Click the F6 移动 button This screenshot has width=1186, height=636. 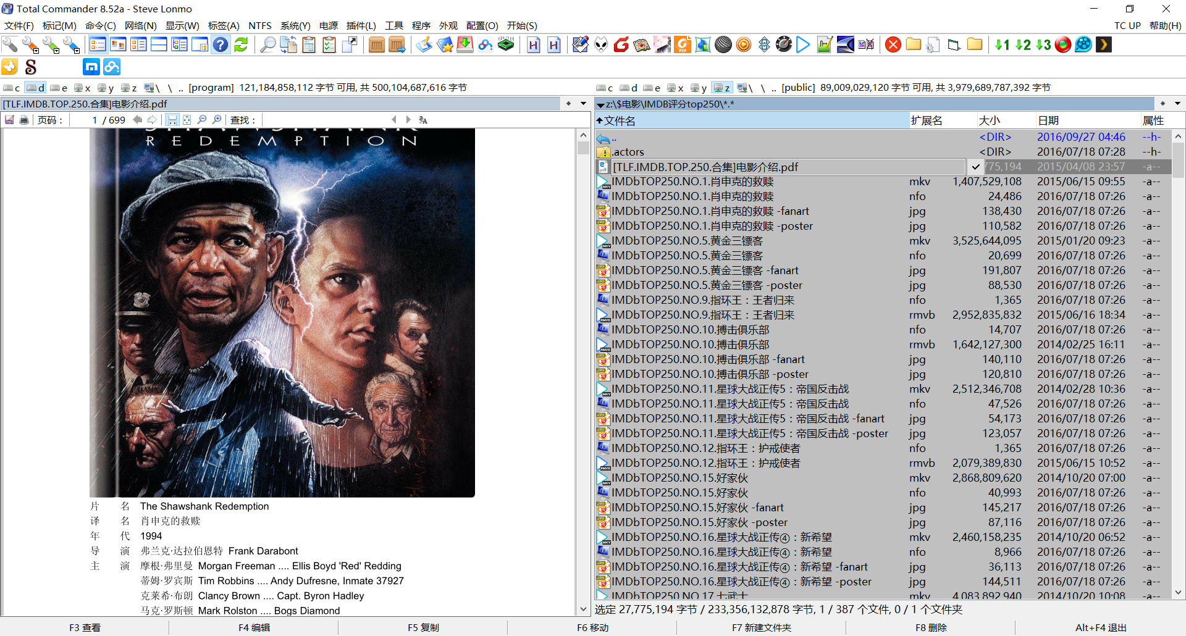592,627
